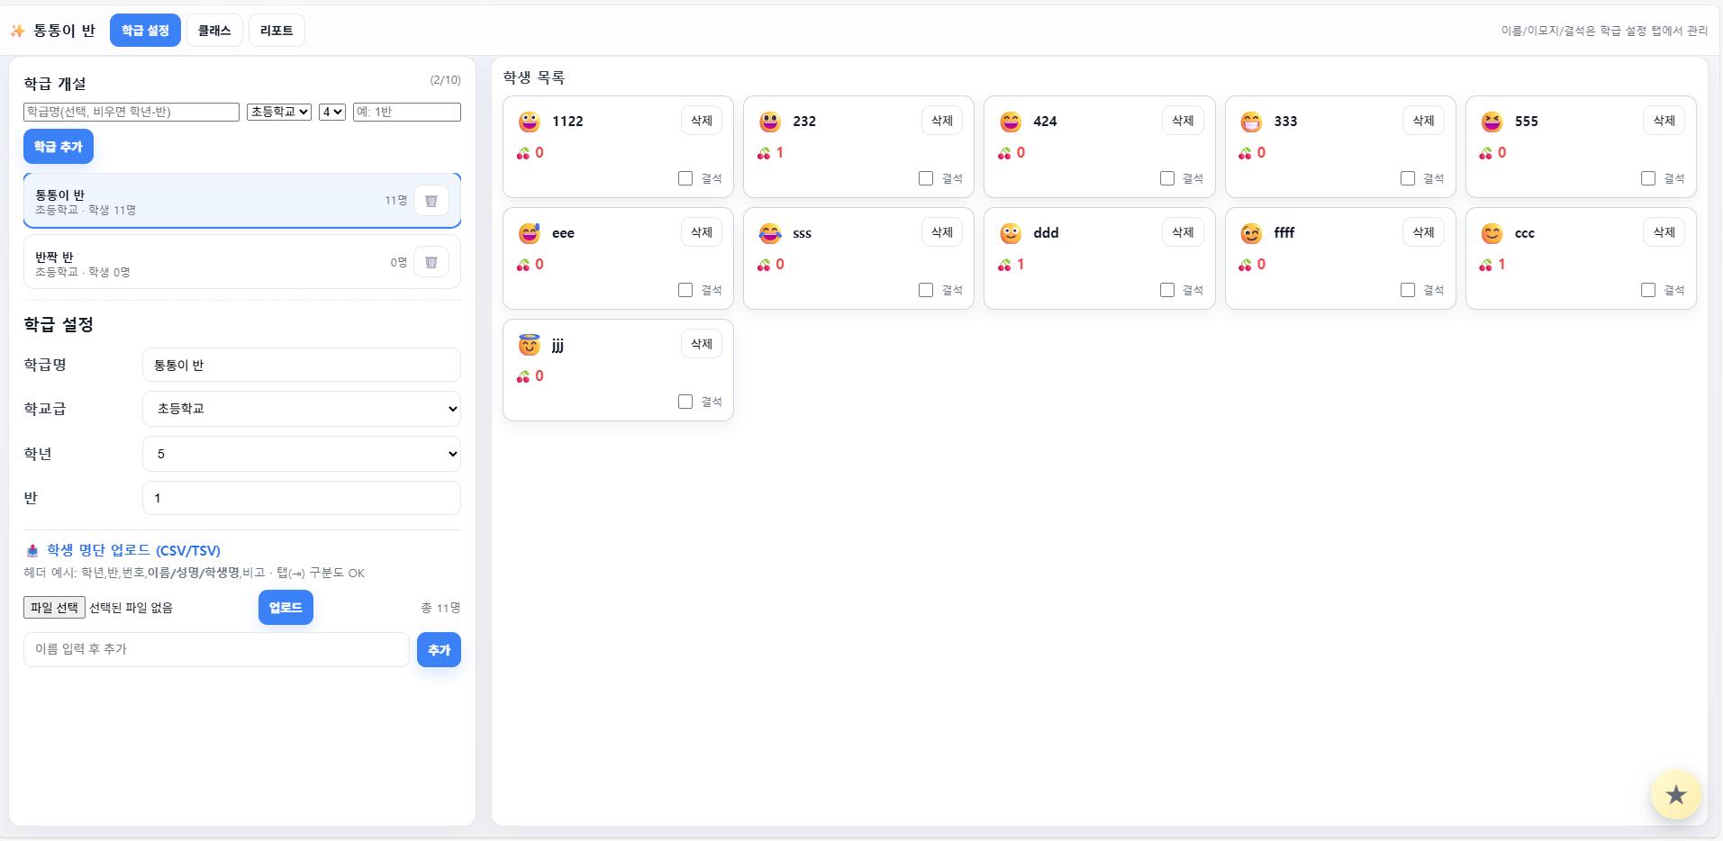Screen dimensions: 1723x841
Task: Open the 학교급 dropdown in 학급 설정
Action: tap(301, 409)
